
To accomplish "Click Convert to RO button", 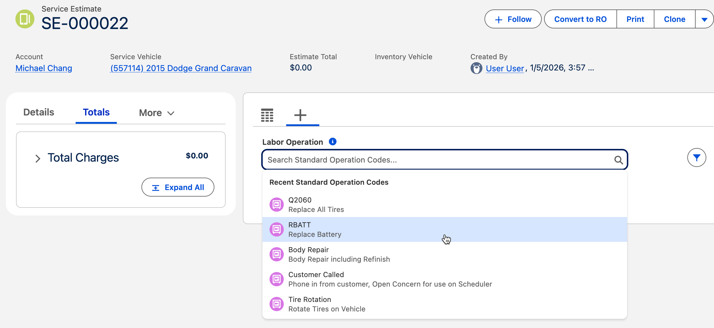I will click(580, 19).
